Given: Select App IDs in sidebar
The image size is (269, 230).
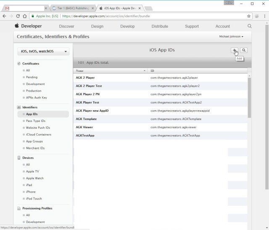Looking at the screenshot, I should coord(43,114).
